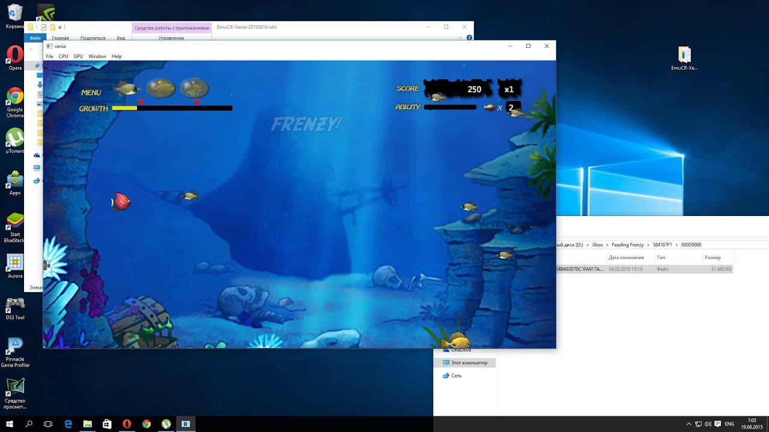Click the 000D0000 breadcrumb folder
This screenshot has height=432, width=769.
(x=691, y=245)
